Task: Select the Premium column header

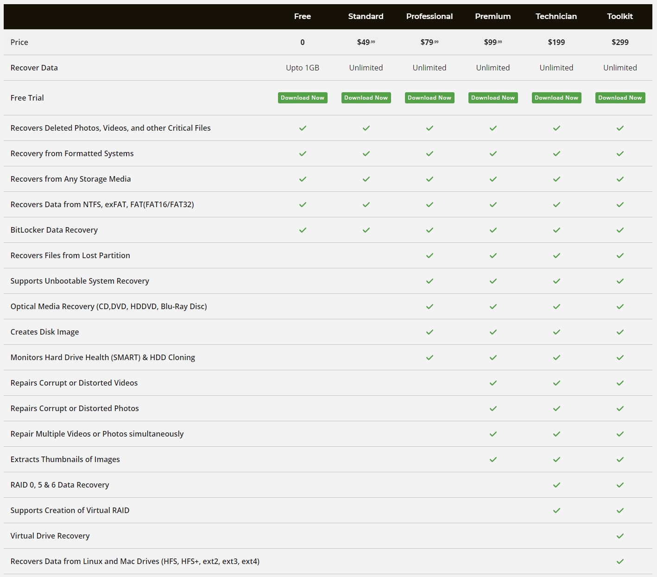Action: click(493, 16)
